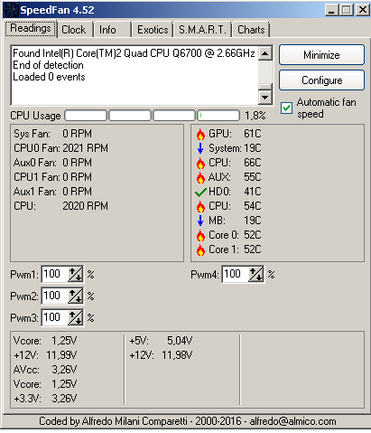Click inside the Pwm4 value field
371x433 pixels.
(x=236, y=274)
